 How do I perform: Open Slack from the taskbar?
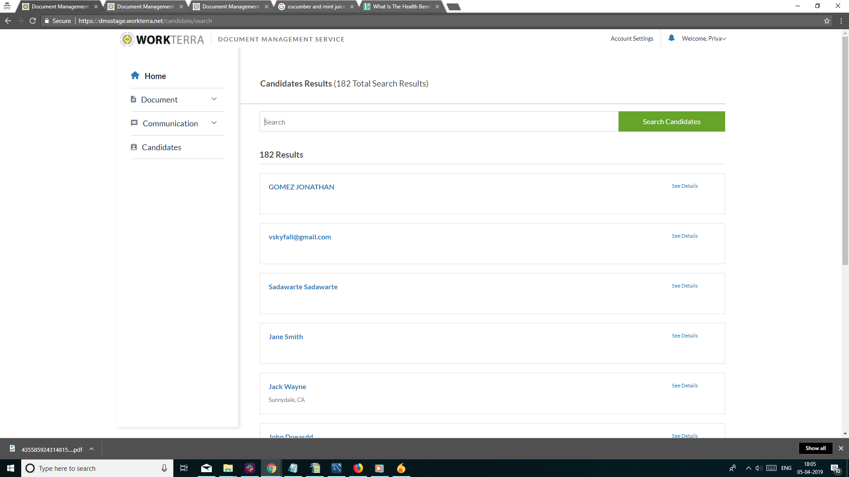250,468
